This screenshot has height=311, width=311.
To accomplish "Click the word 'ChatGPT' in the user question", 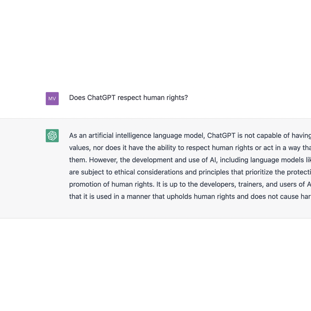I will [101, 98].
